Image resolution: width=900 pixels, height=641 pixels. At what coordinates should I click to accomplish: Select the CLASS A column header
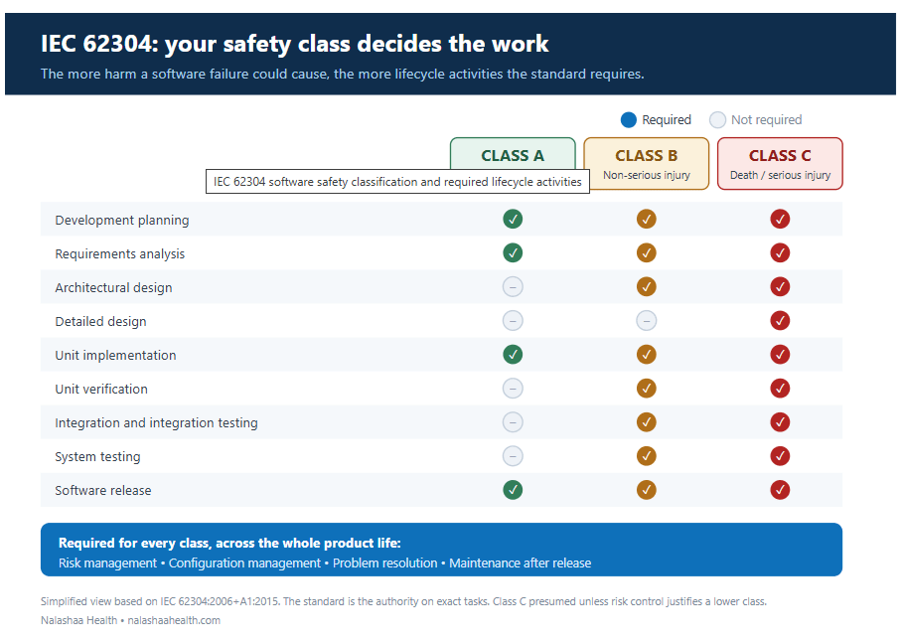click(x=513, y=154)
